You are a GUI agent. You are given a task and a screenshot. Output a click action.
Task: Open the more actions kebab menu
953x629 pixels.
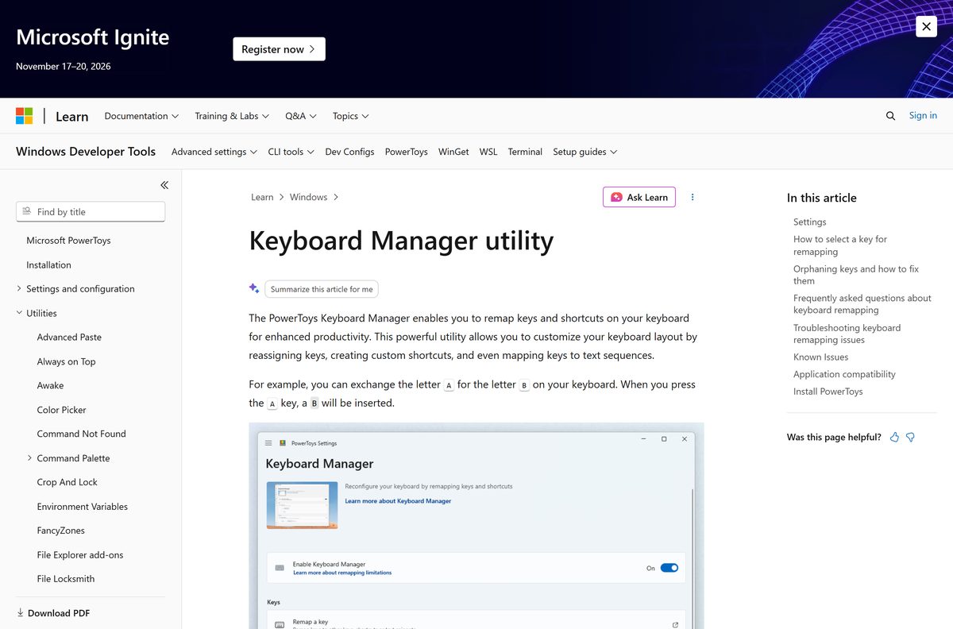[x=693, y=197]
